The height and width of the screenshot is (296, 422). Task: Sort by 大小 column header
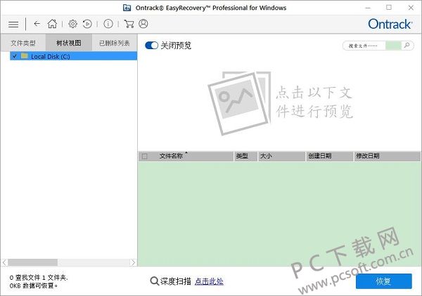click(281, 156)
